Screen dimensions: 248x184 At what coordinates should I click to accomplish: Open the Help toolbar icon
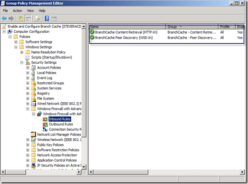click(x=47, y=19)
